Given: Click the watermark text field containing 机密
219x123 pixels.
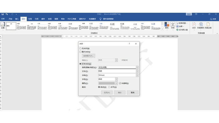Looking at the screenshot, I should tap(117, 71).
